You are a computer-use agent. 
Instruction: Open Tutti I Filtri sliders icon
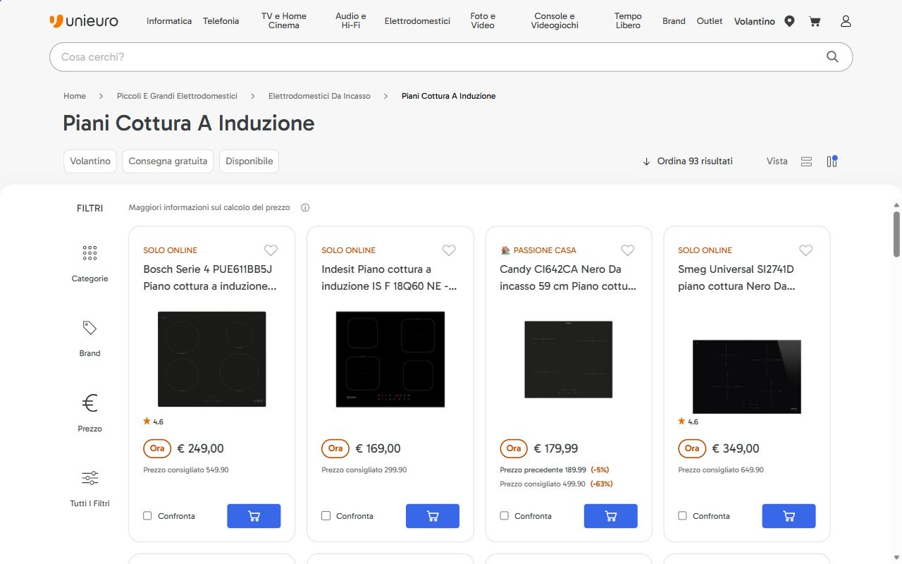point(89,478)
